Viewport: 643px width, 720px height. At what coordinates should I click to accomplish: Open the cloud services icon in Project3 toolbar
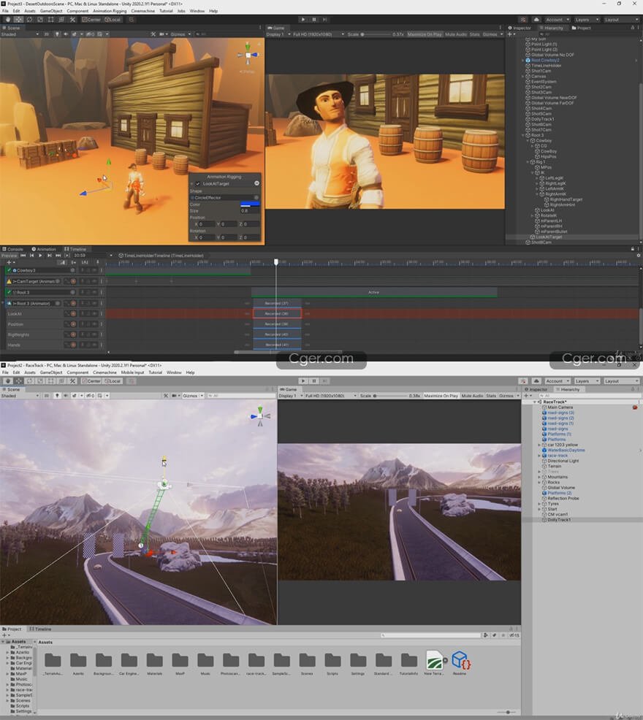[x=536, y=20]
